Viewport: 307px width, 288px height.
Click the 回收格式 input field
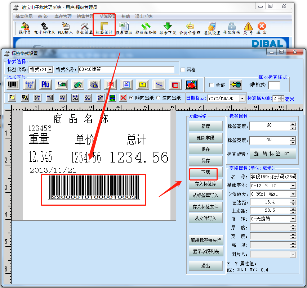pyautogui.click(x=274, y=85)
